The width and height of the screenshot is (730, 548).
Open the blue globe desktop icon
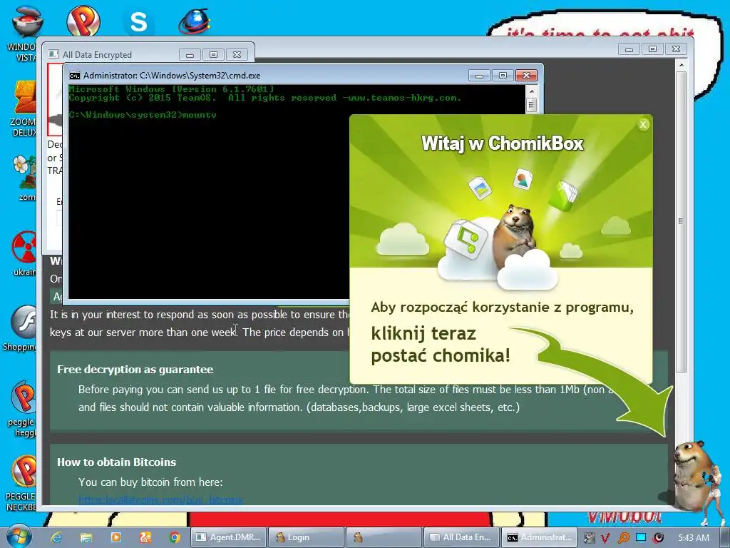(x=194, y=21)
